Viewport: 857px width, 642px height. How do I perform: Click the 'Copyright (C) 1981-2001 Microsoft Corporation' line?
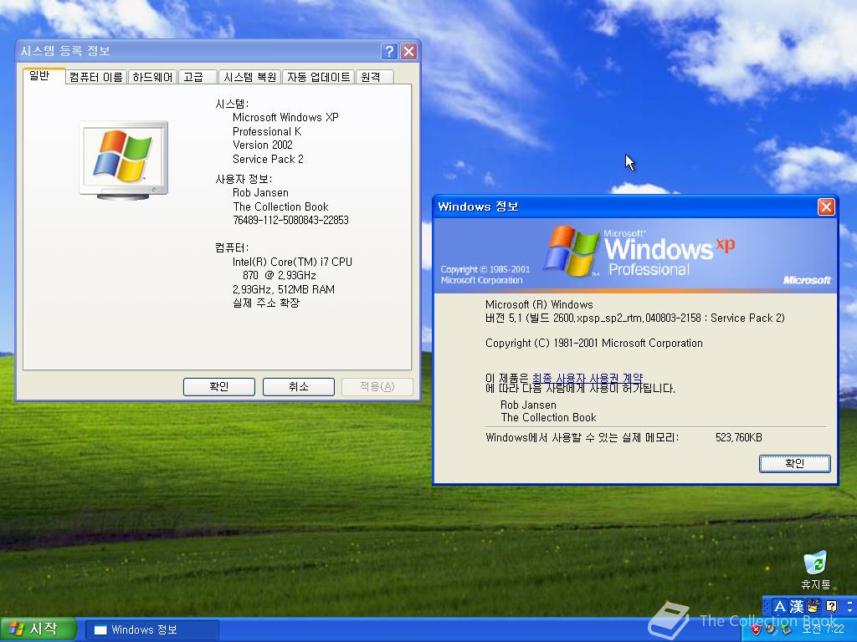pos(593,343)
